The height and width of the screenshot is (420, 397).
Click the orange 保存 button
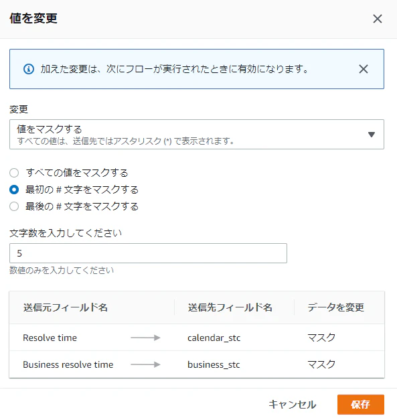361,405
